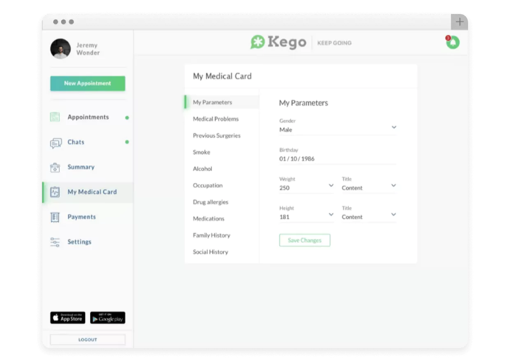This screenshot has height=362, width=510.
Task: Click the KEEP GOING tagline text
Action: [334, 43]
